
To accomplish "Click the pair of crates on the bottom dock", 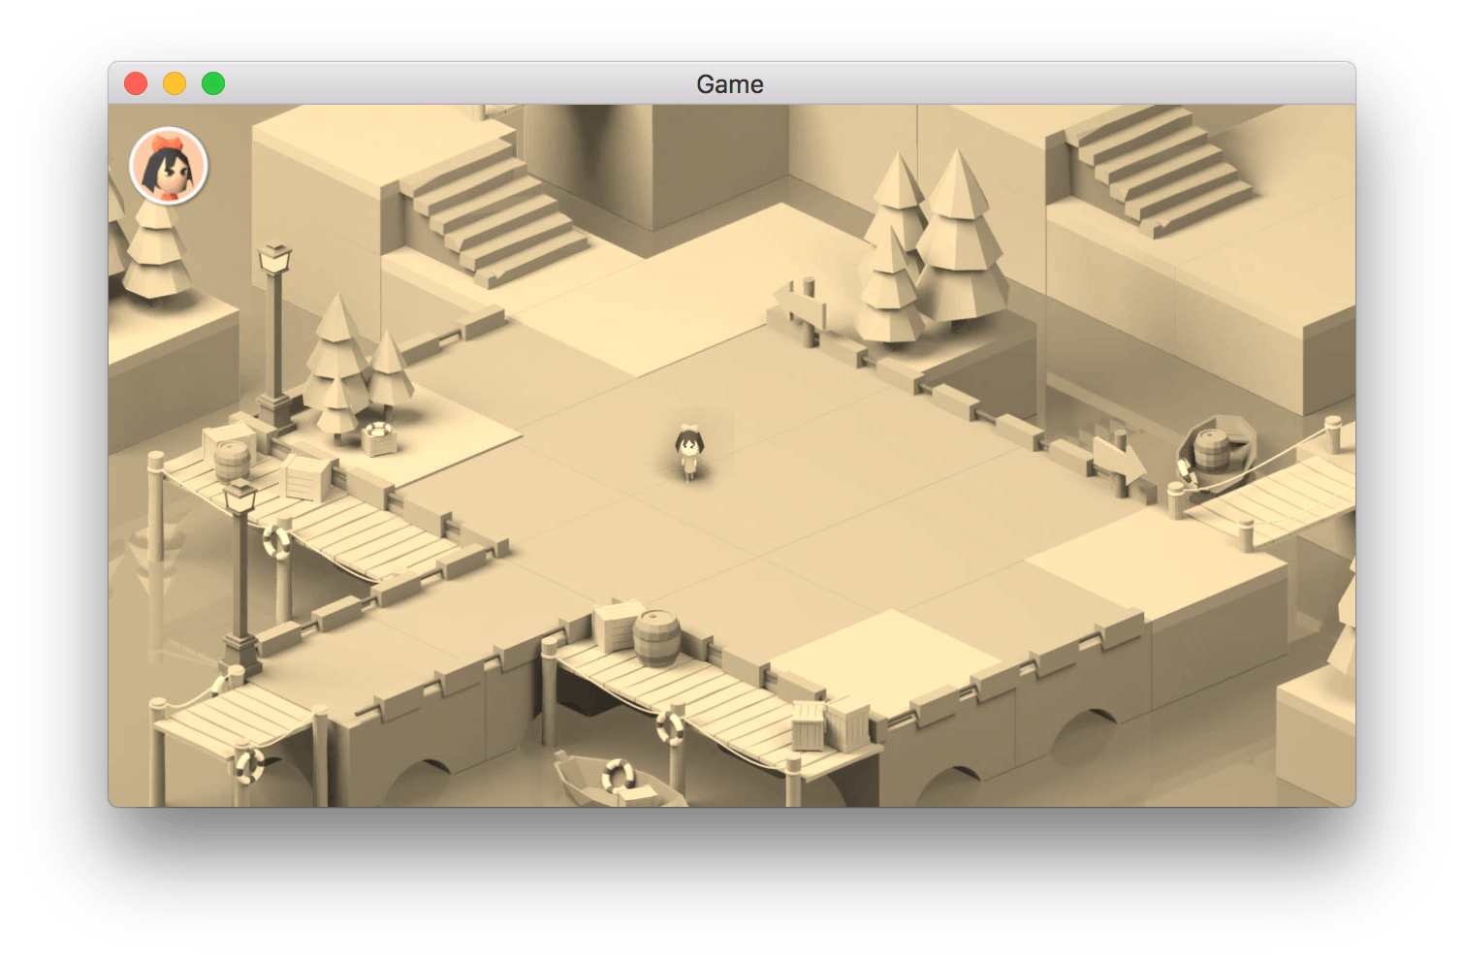I will click(831, 724).
